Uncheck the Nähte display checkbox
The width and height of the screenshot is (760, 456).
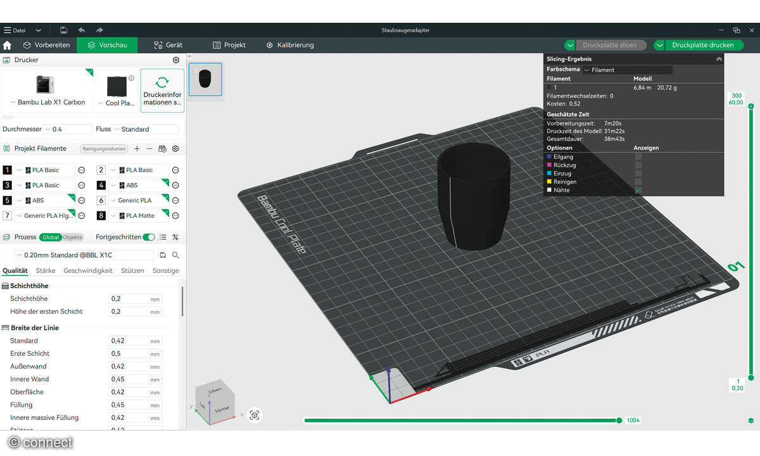coord(638,189)
